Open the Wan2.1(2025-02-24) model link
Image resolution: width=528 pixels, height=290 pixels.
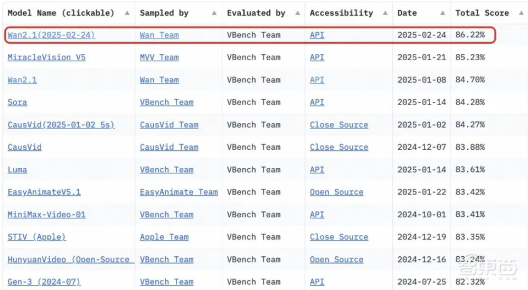[x=51, y=35]
